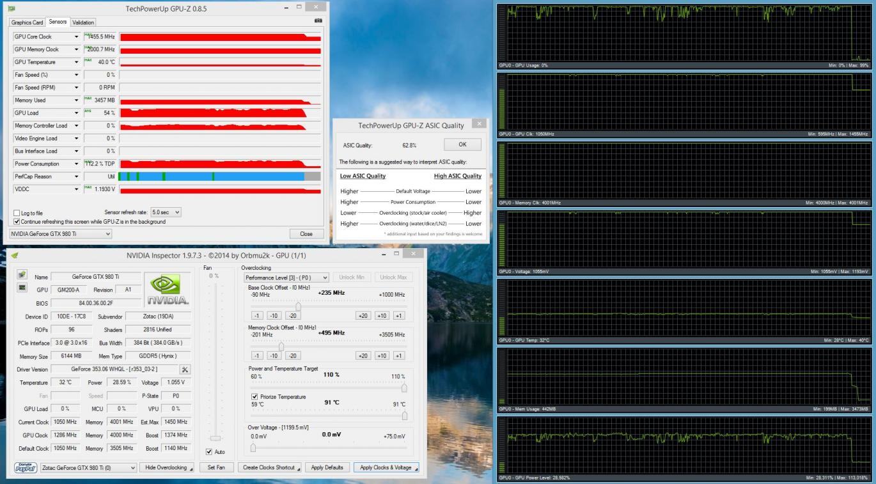The image size is (876, 484).
Task: Open the sensor monitoring icon next to the GPU field
Action: coord(22,288)
